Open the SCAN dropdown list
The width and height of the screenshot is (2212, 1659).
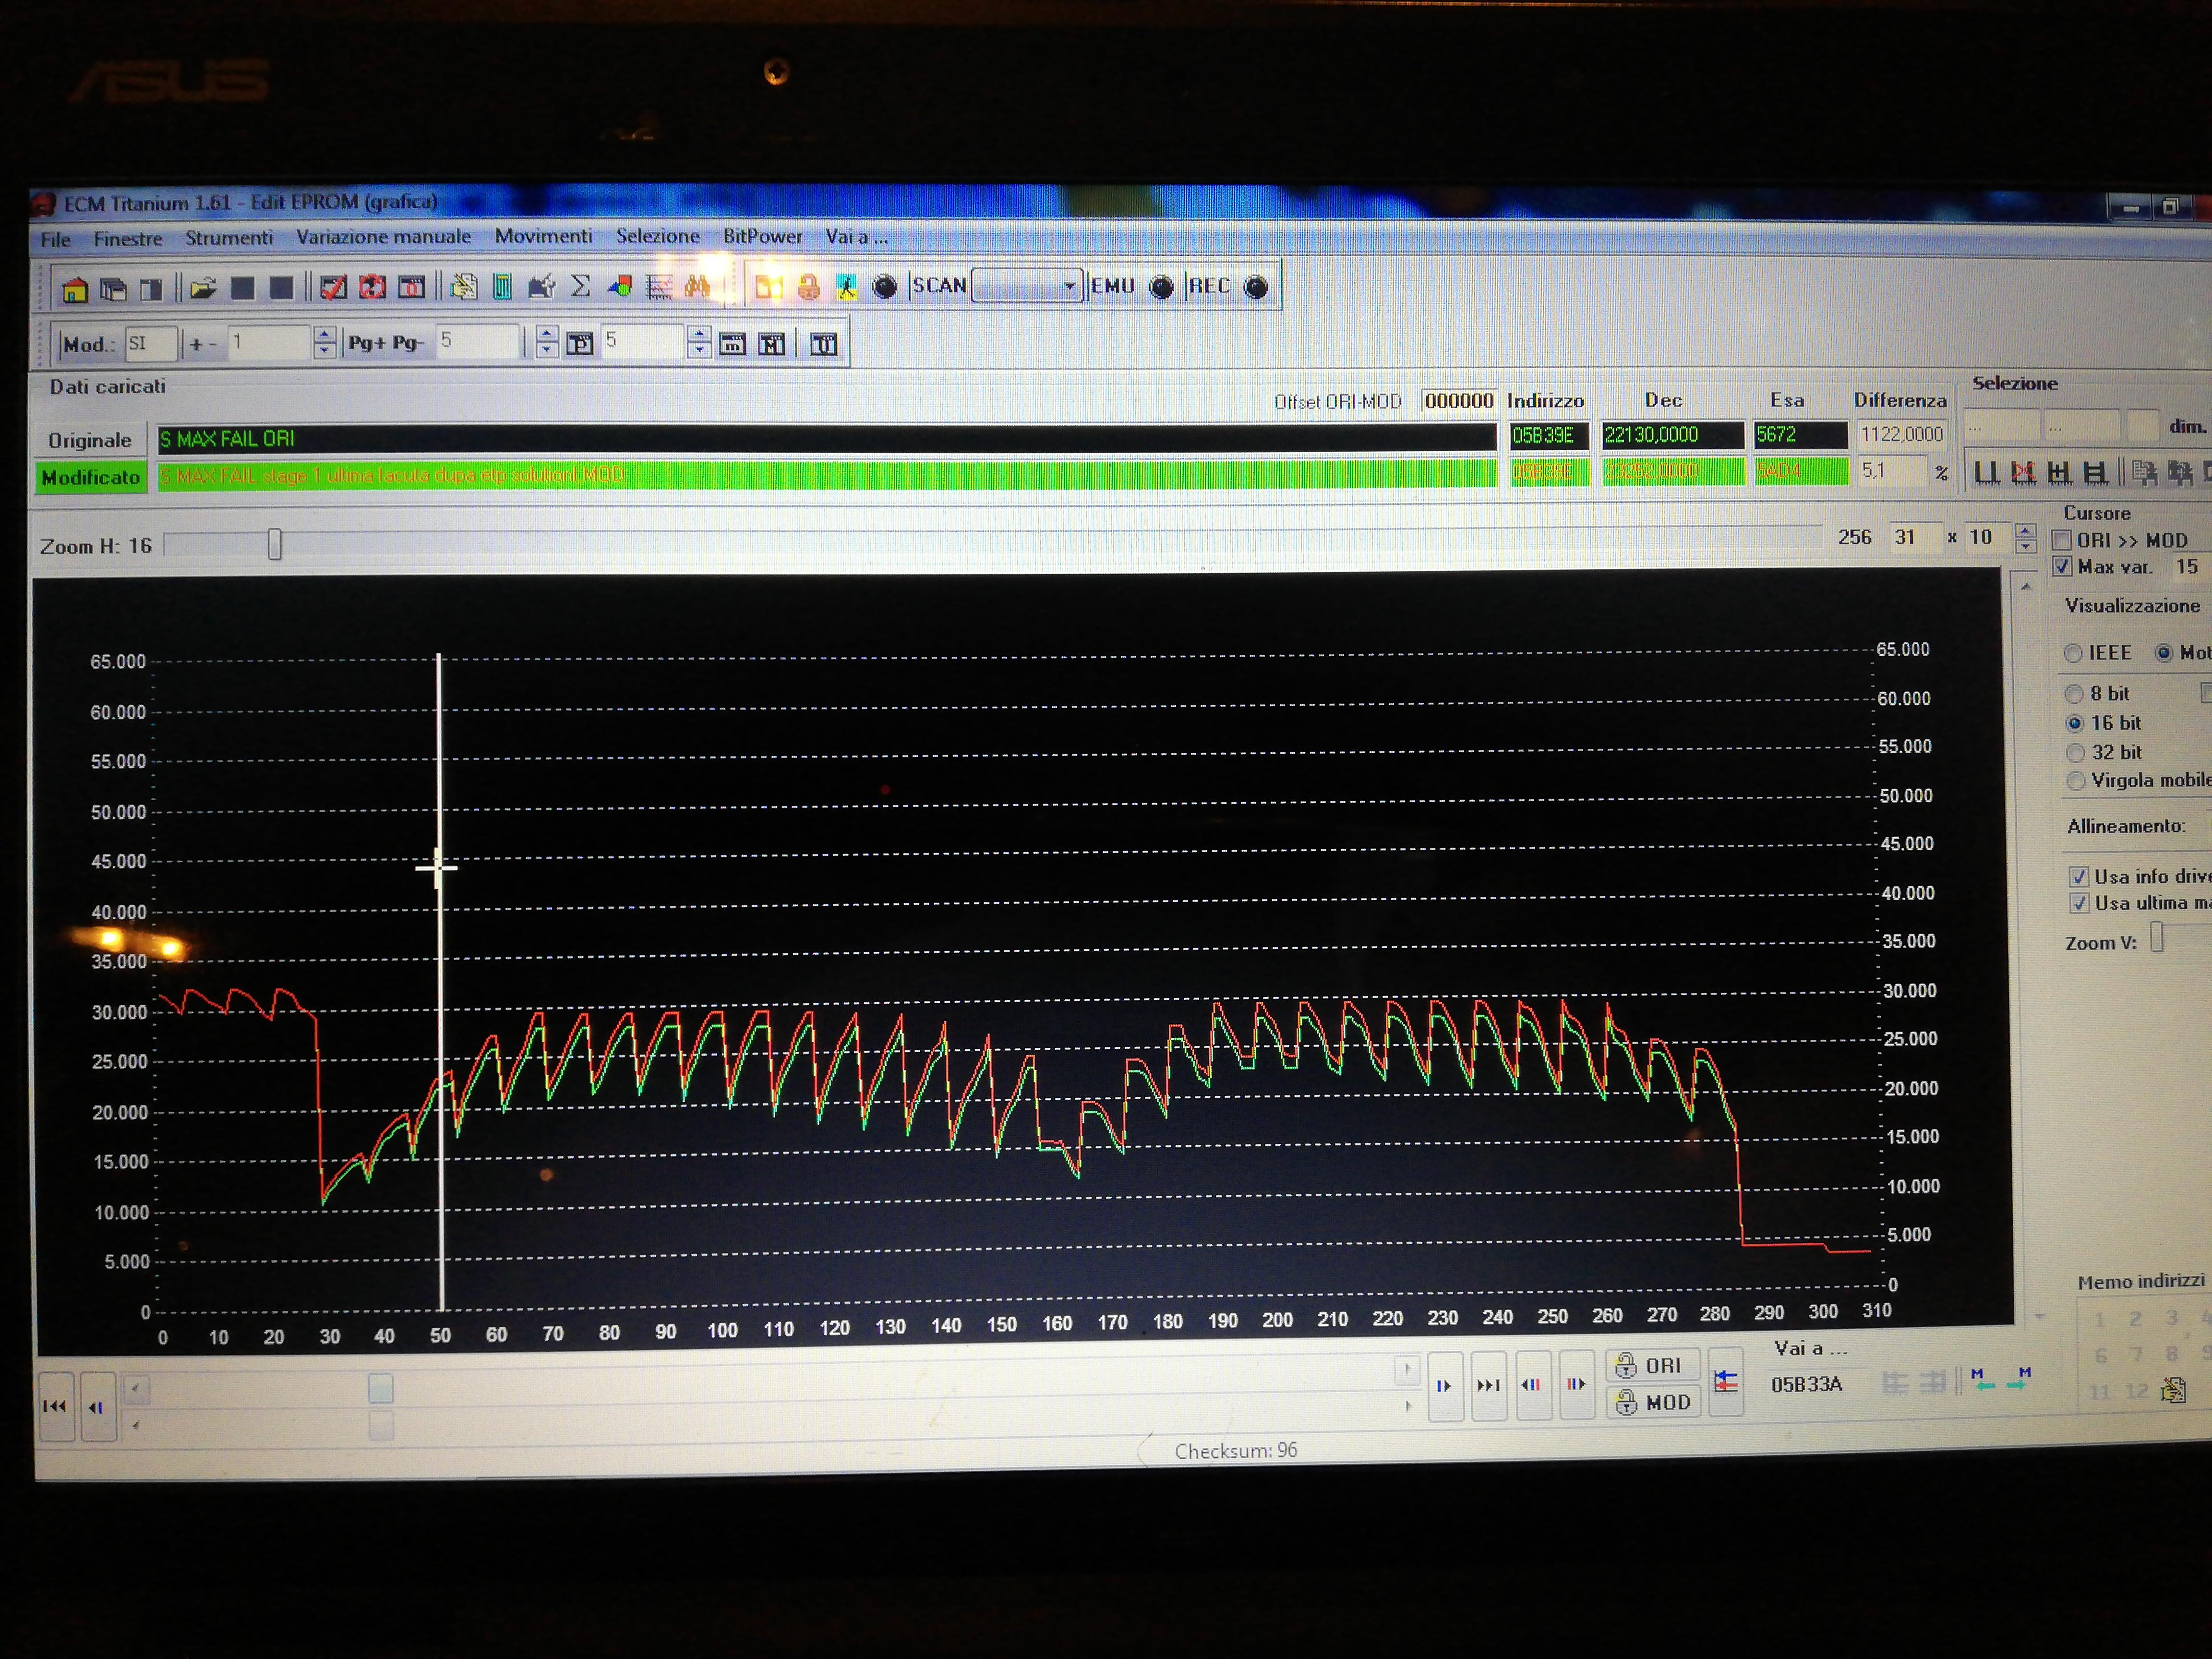1069,286
